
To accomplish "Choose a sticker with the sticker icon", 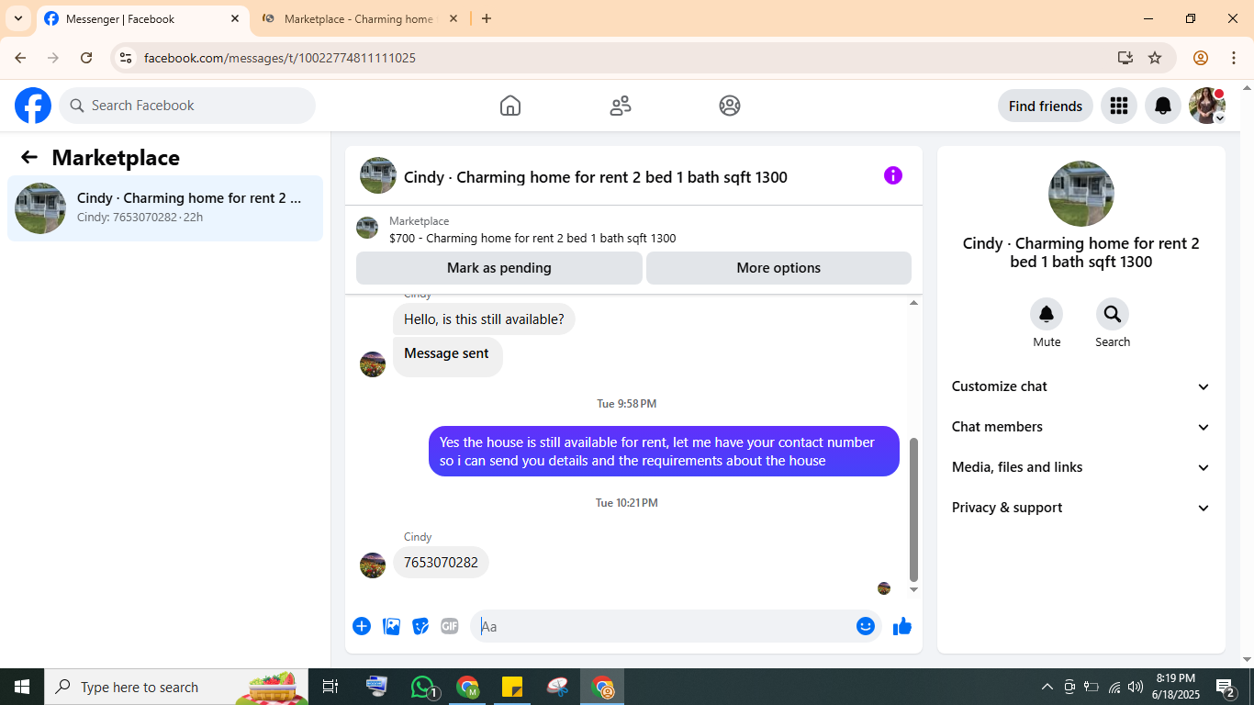I will click(x=420, y=626).
